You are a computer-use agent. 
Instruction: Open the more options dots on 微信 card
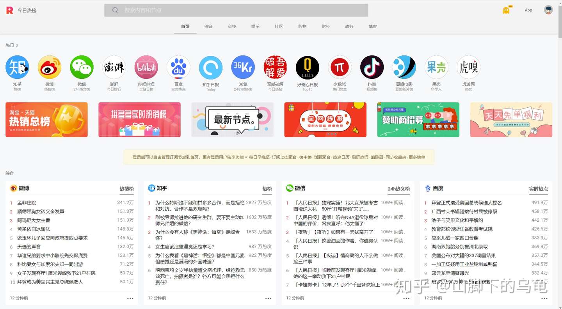click(x=406, y=298)
